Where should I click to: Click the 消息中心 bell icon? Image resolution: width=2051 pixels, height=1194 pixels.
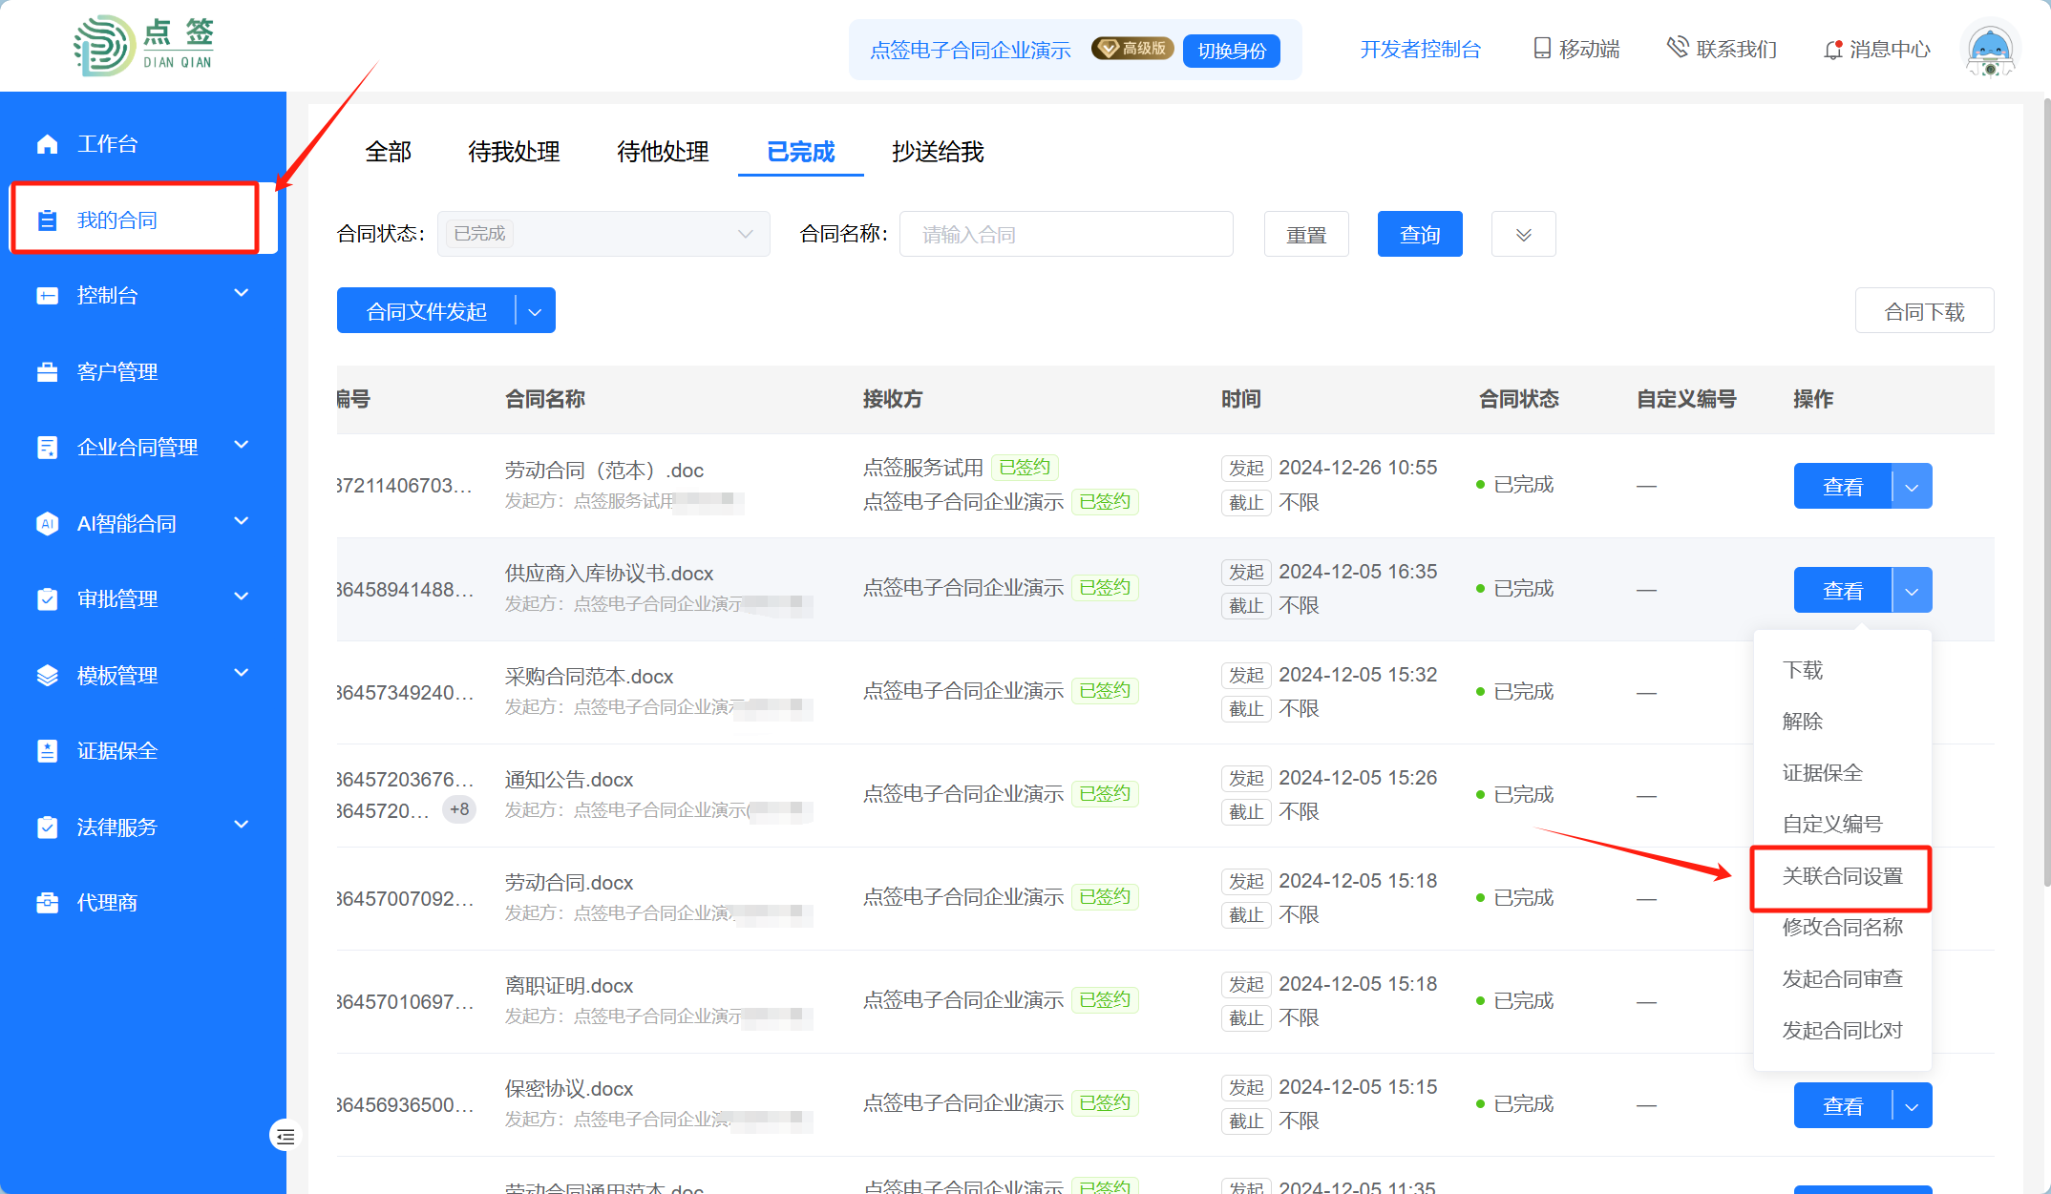pos(1832,50)
